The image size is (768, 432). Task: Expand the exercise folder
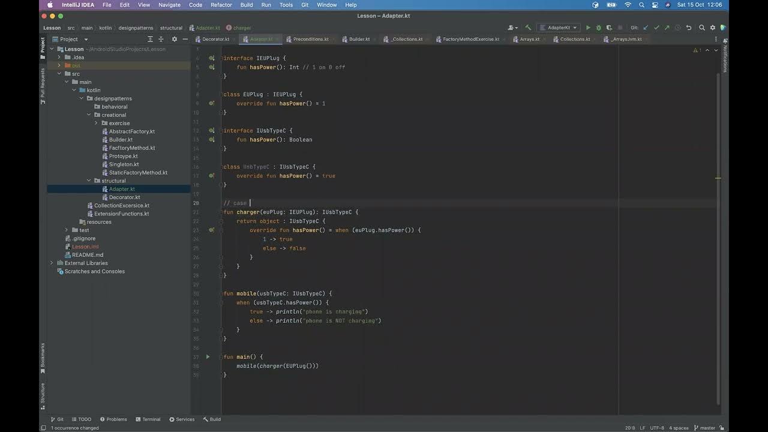click(96, 123)
